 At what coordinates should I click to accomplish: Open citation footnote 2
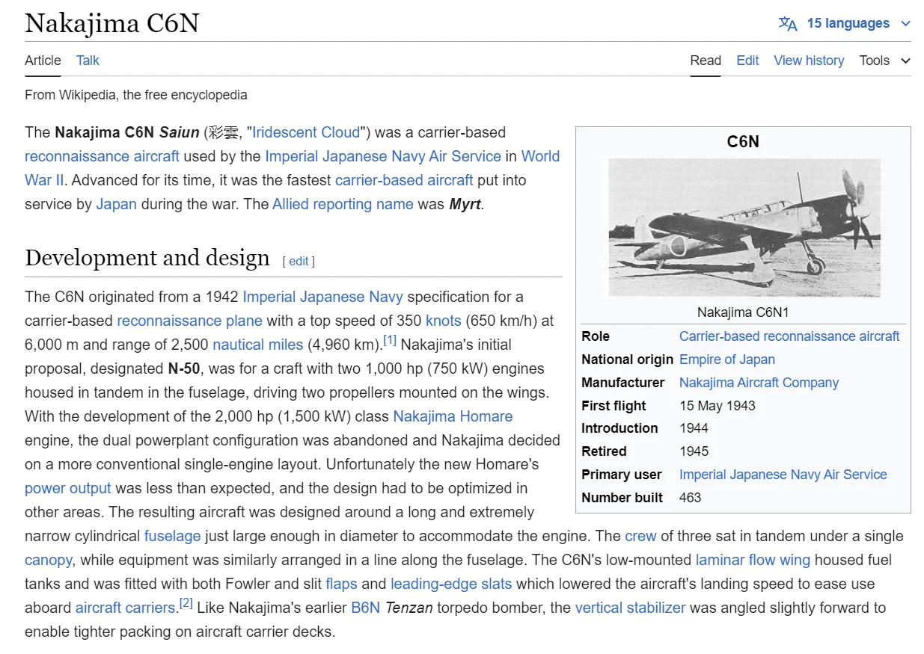pos(186,603)
